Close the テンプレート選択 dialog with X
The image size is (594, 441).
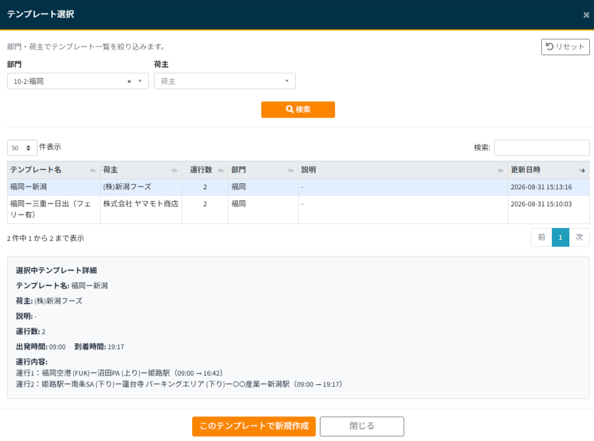click(586, 15)
